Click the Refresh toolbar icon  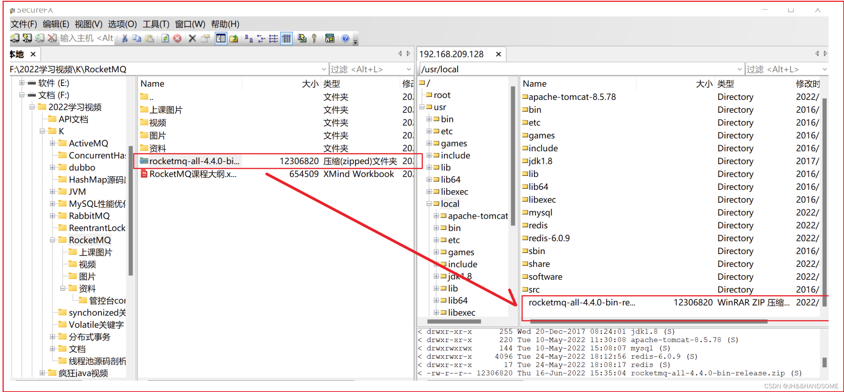click(x=165, y=38)
